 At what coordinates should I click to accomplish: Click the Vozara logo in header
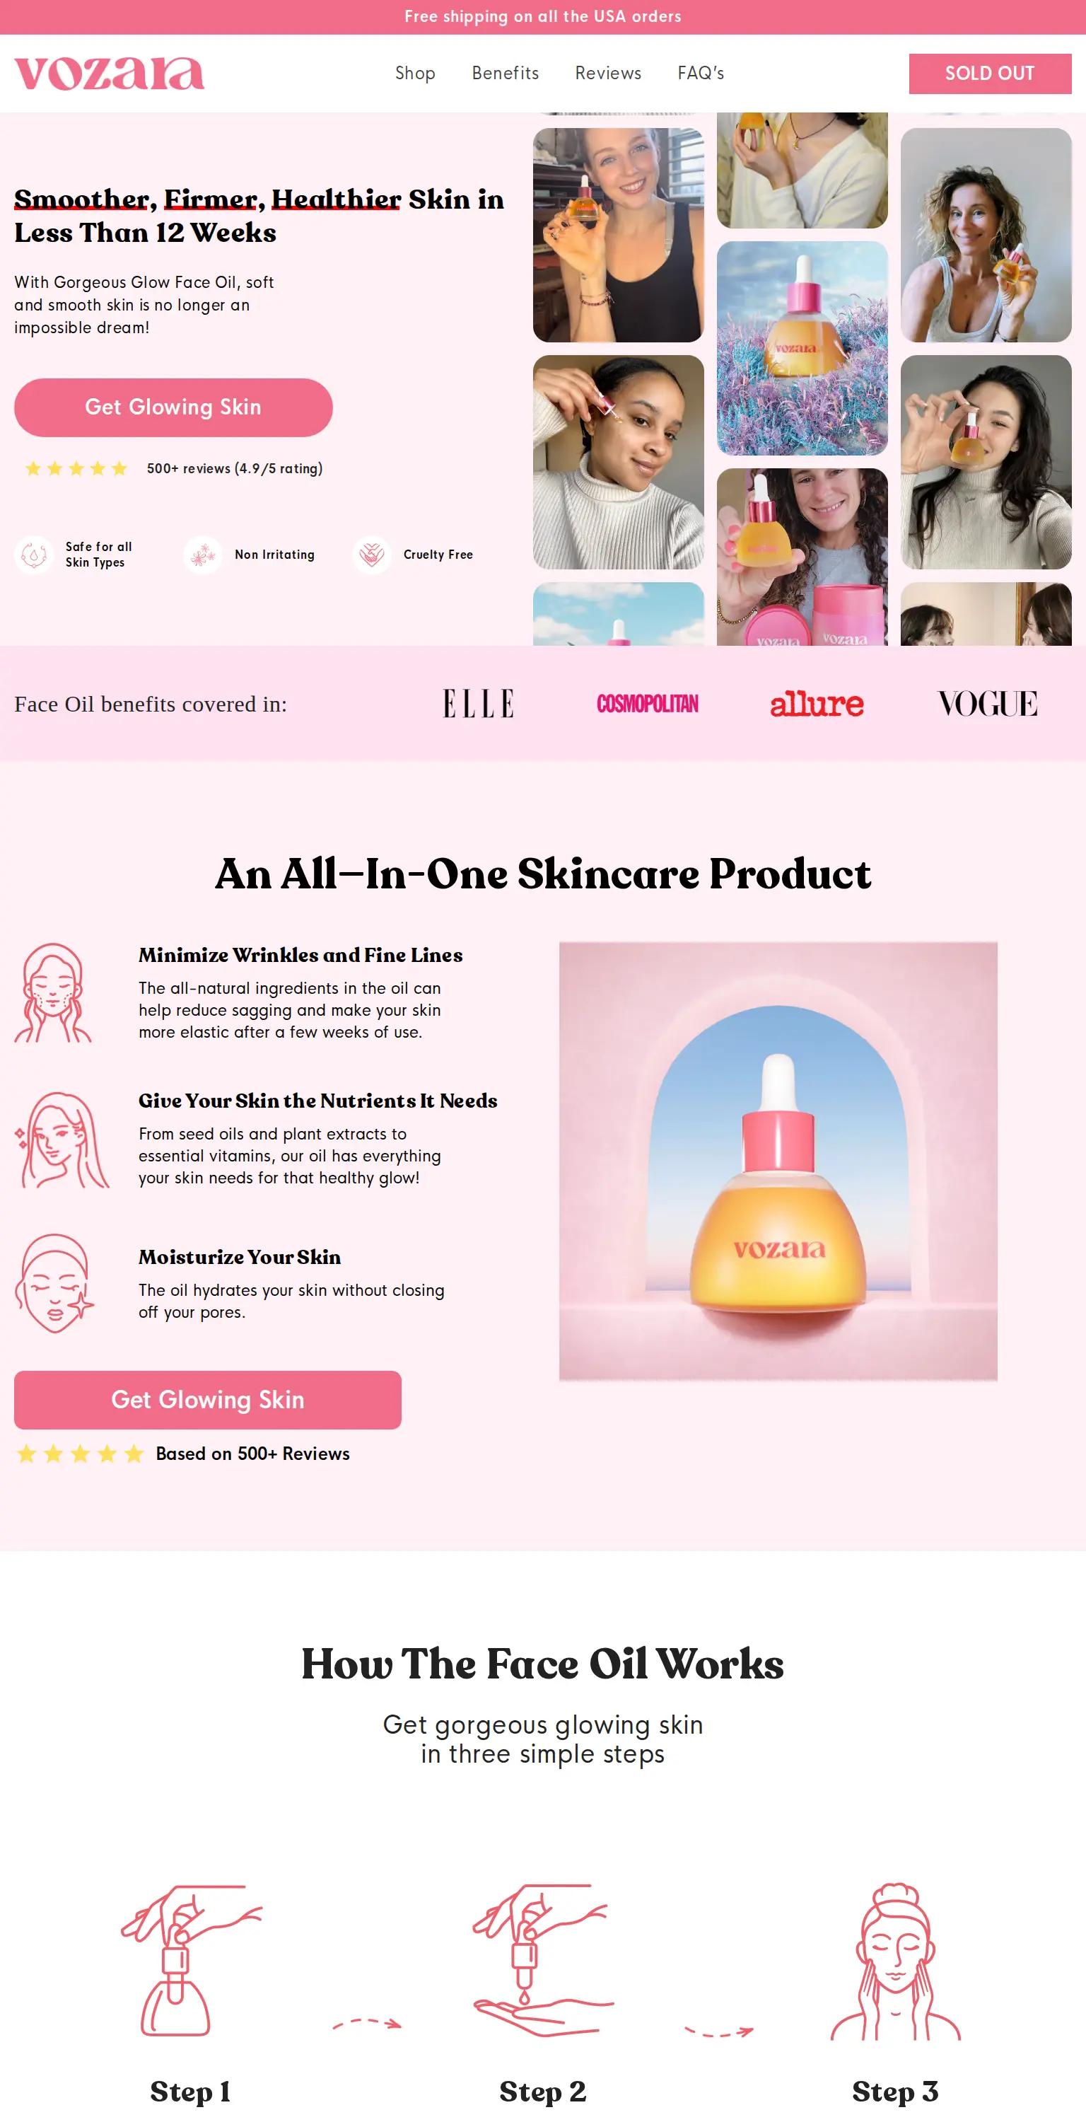(109, 74)
